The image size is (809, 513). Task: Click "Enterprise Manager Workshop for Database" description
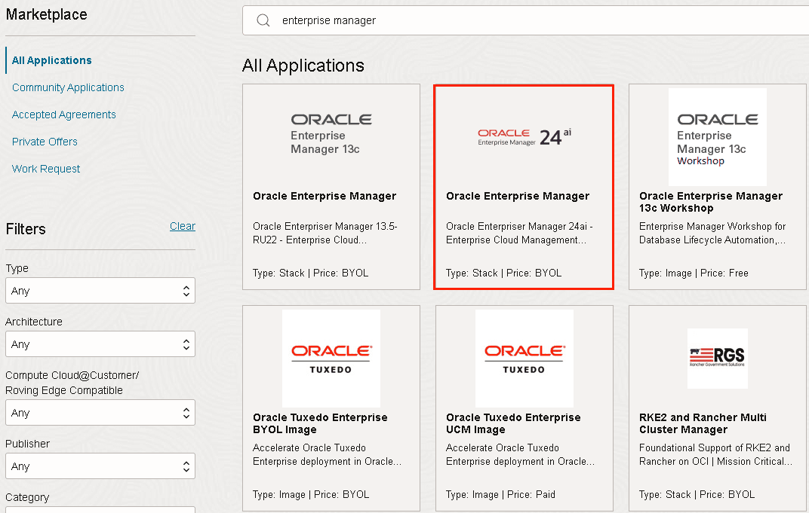(x=712, y=233)
